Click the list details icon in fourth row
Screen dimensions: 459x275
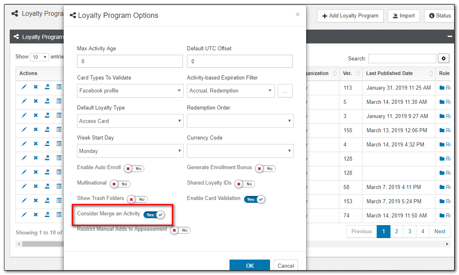coord(59,129)
